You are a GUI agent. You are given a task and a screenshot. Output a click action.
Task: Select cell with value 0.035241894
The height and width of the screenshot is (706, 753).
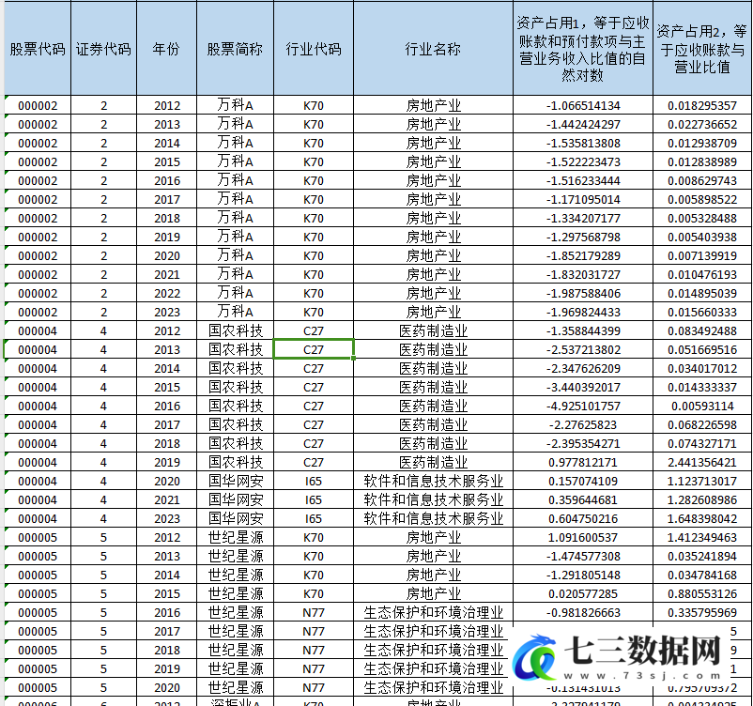[x=702, y=556]
